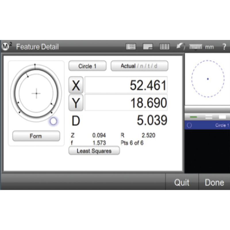Toggle the Least Squares fit algorithm

tap(94, 151)
